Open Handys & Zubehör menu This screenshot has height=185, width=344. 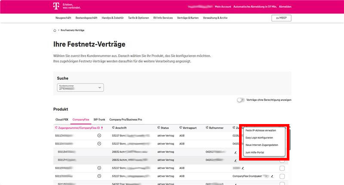(x=113, y=18)
